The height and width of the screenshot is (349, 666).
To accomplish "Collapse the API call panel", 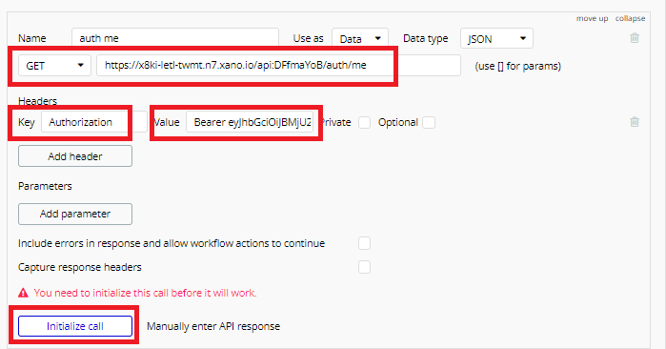I will coord(631,18).
